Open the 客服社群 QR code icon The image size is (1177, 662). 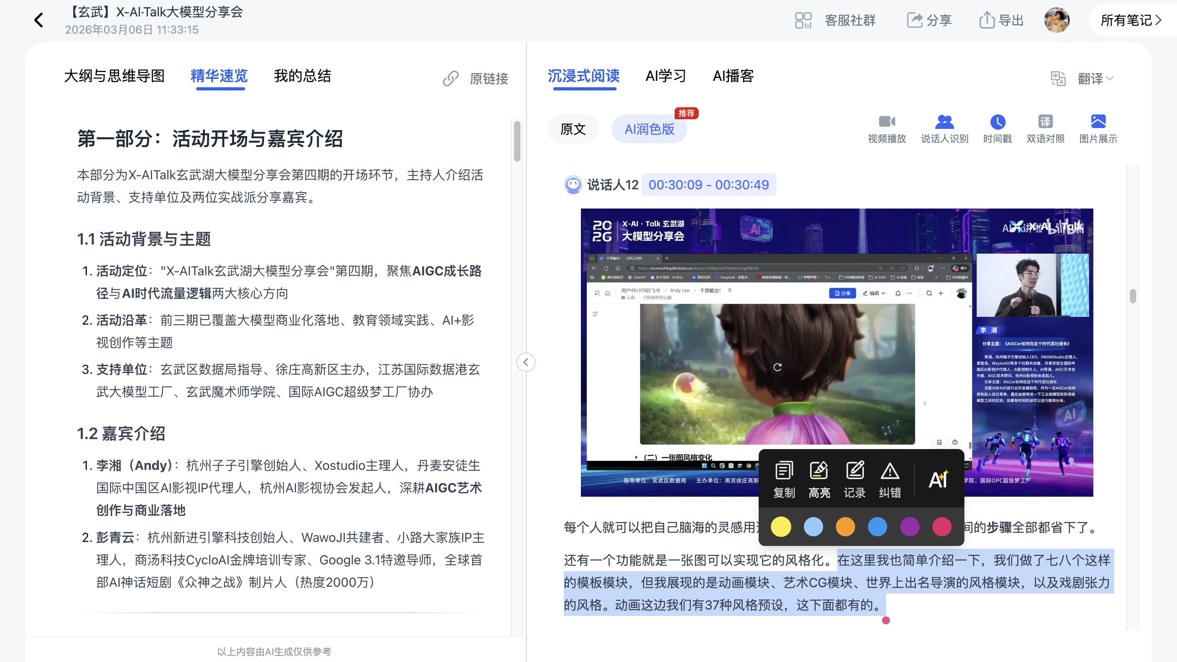pyautogui.click(x=803, y=20)
